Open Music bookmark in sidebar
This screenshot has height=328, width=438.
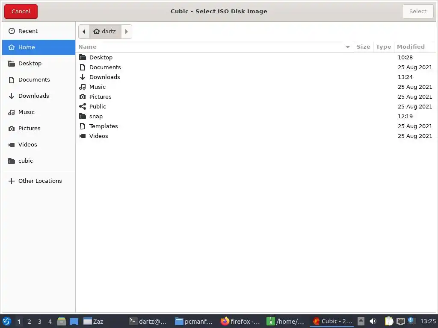(x=38, y=112)
